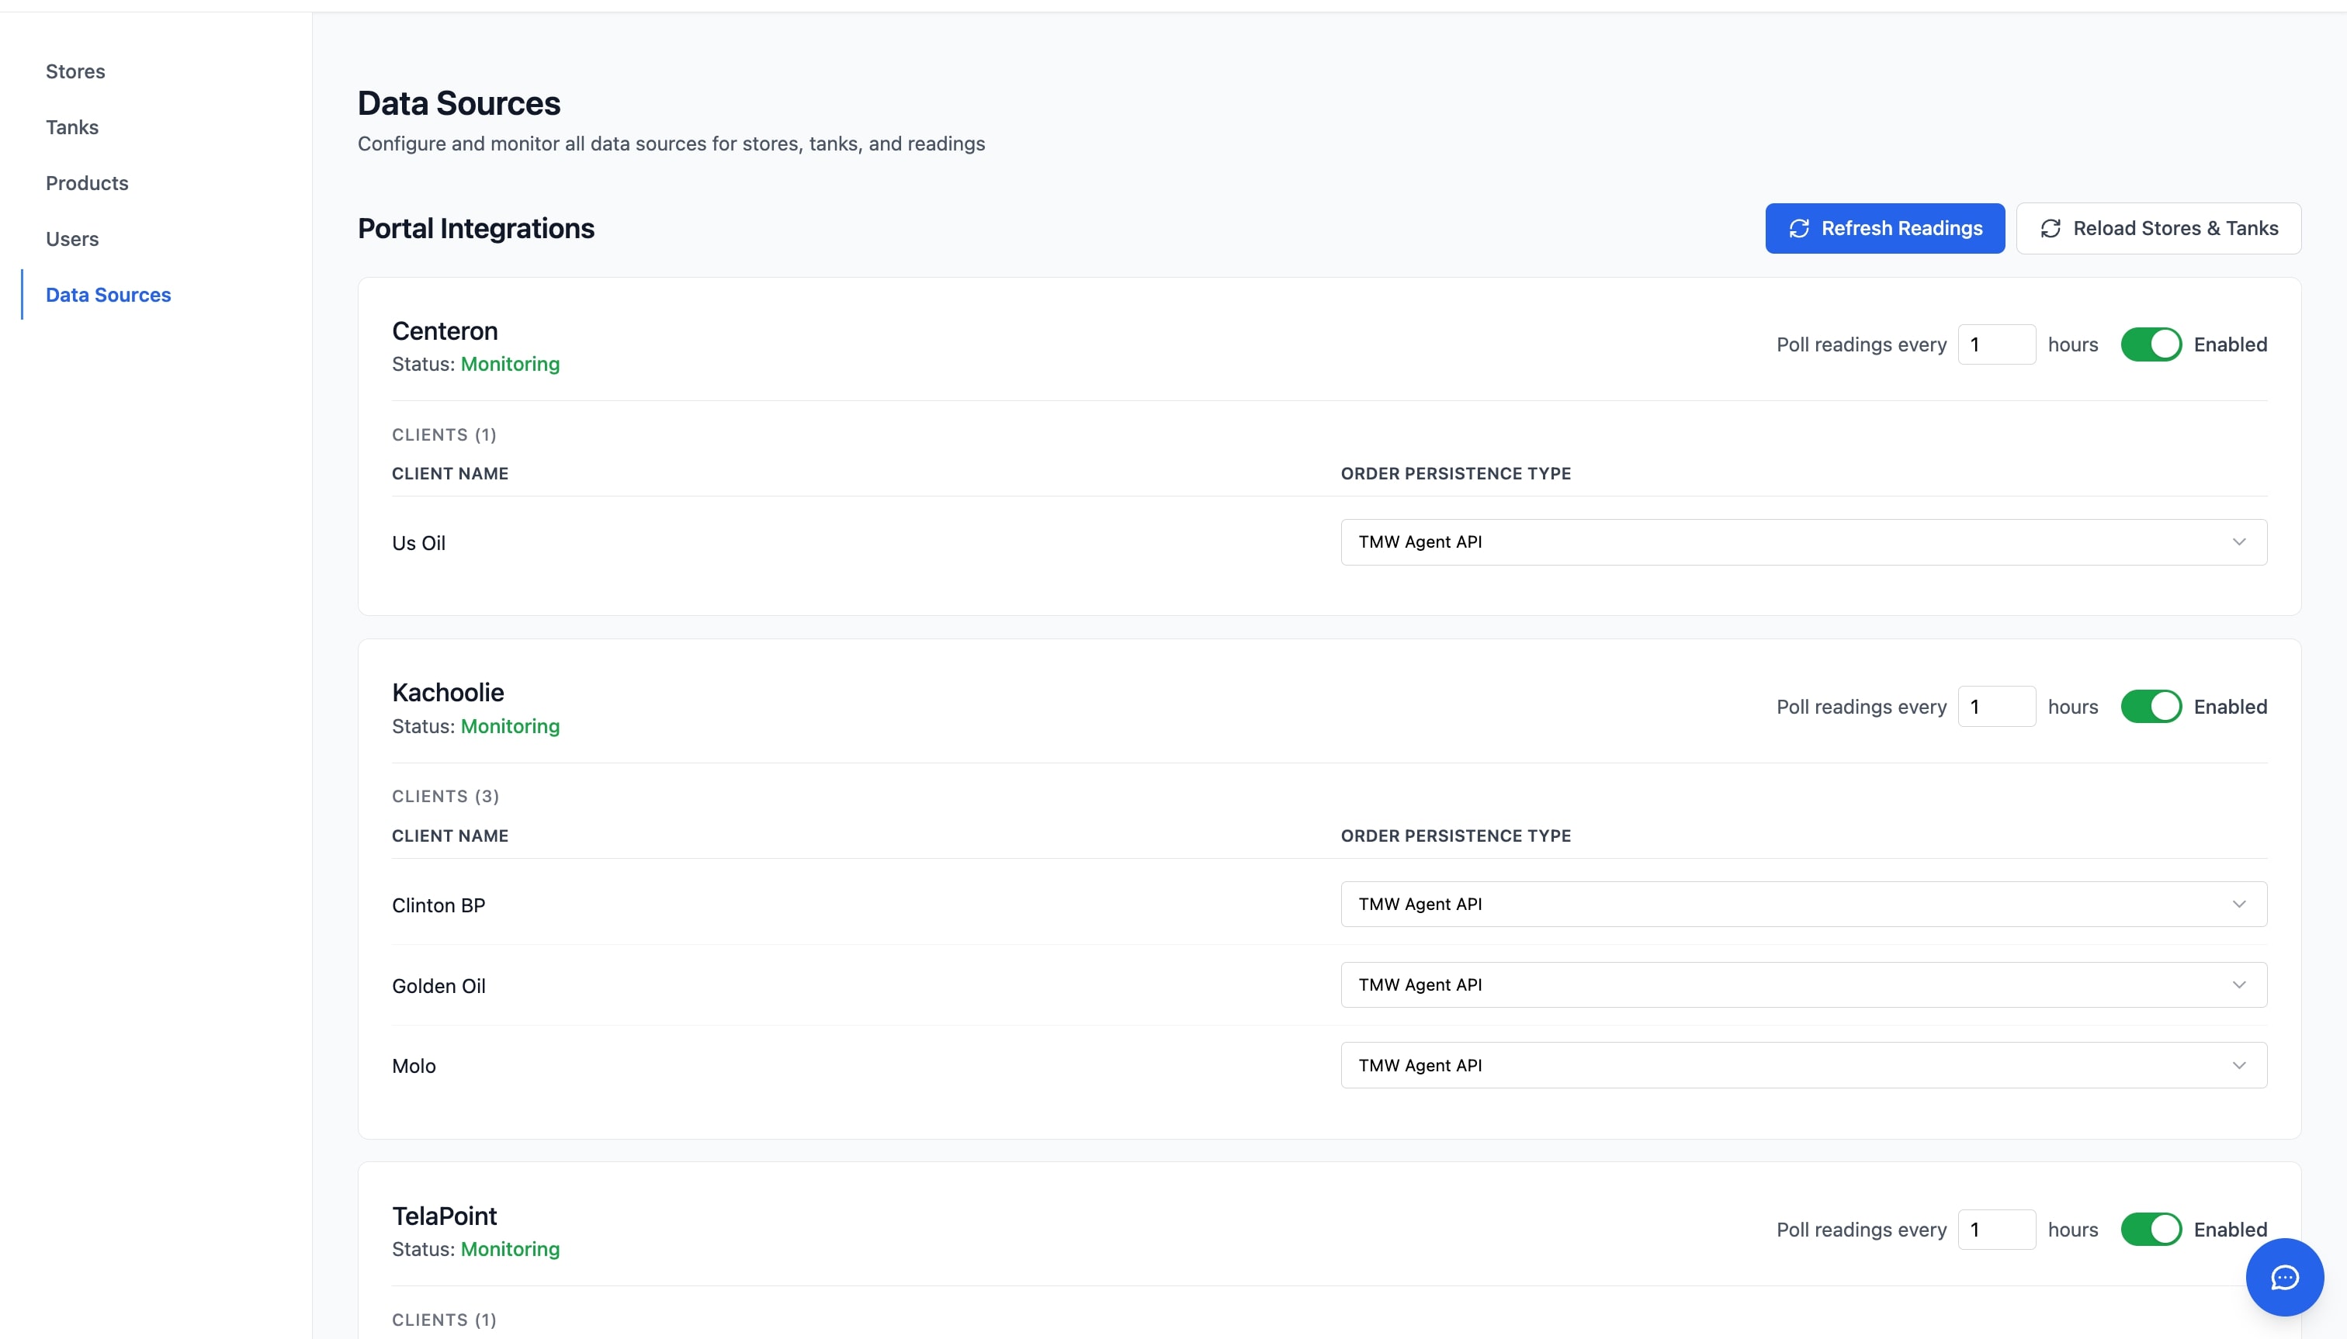This screenshot has height=1339, width=2347.
Task: Open the Tanks sidebar page
Action: (x=71, y=127)
